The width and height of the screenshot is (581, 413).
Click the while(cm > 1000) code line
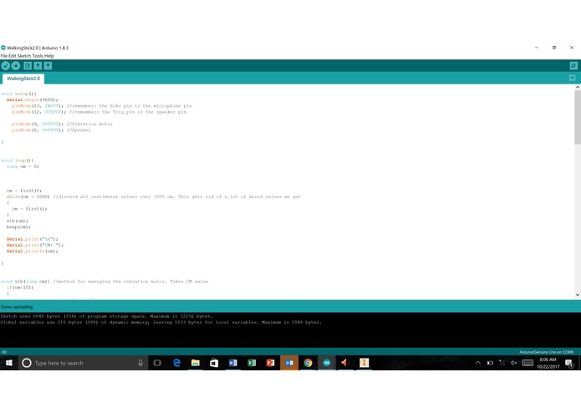pyautogui.click(x=154, y=196)
